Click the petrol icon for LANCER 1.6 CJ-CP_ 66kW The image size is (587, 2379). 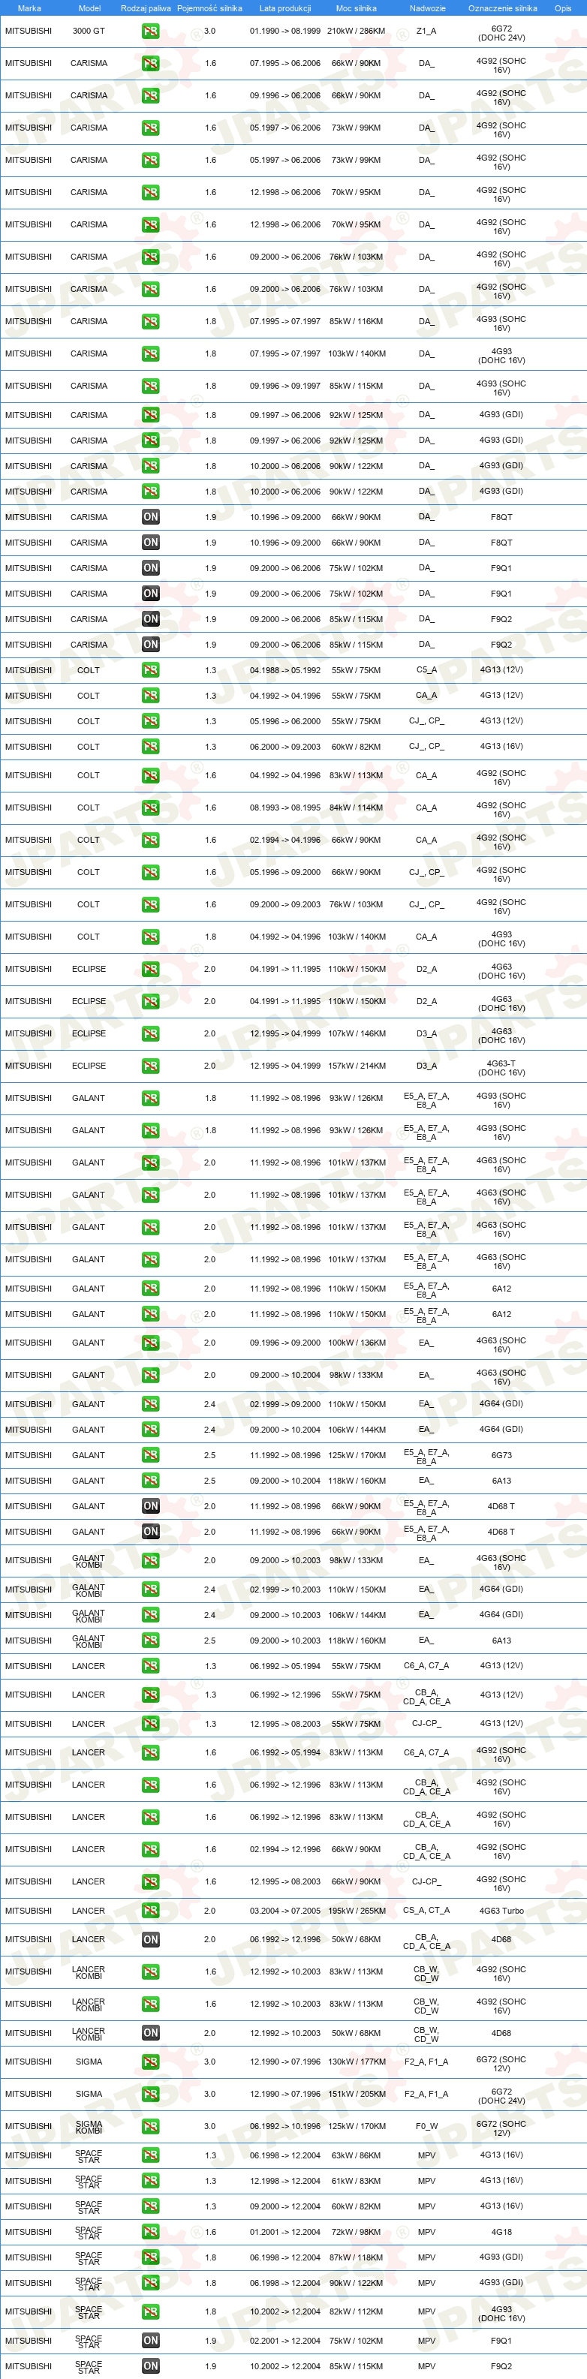150,1881
